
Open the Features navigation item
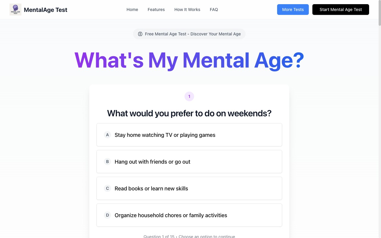156,10
